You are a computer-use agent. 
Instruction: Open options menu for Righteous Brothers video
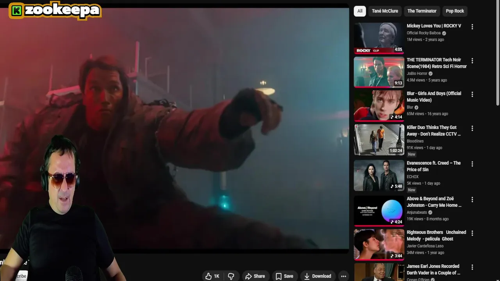coord(472,233)
